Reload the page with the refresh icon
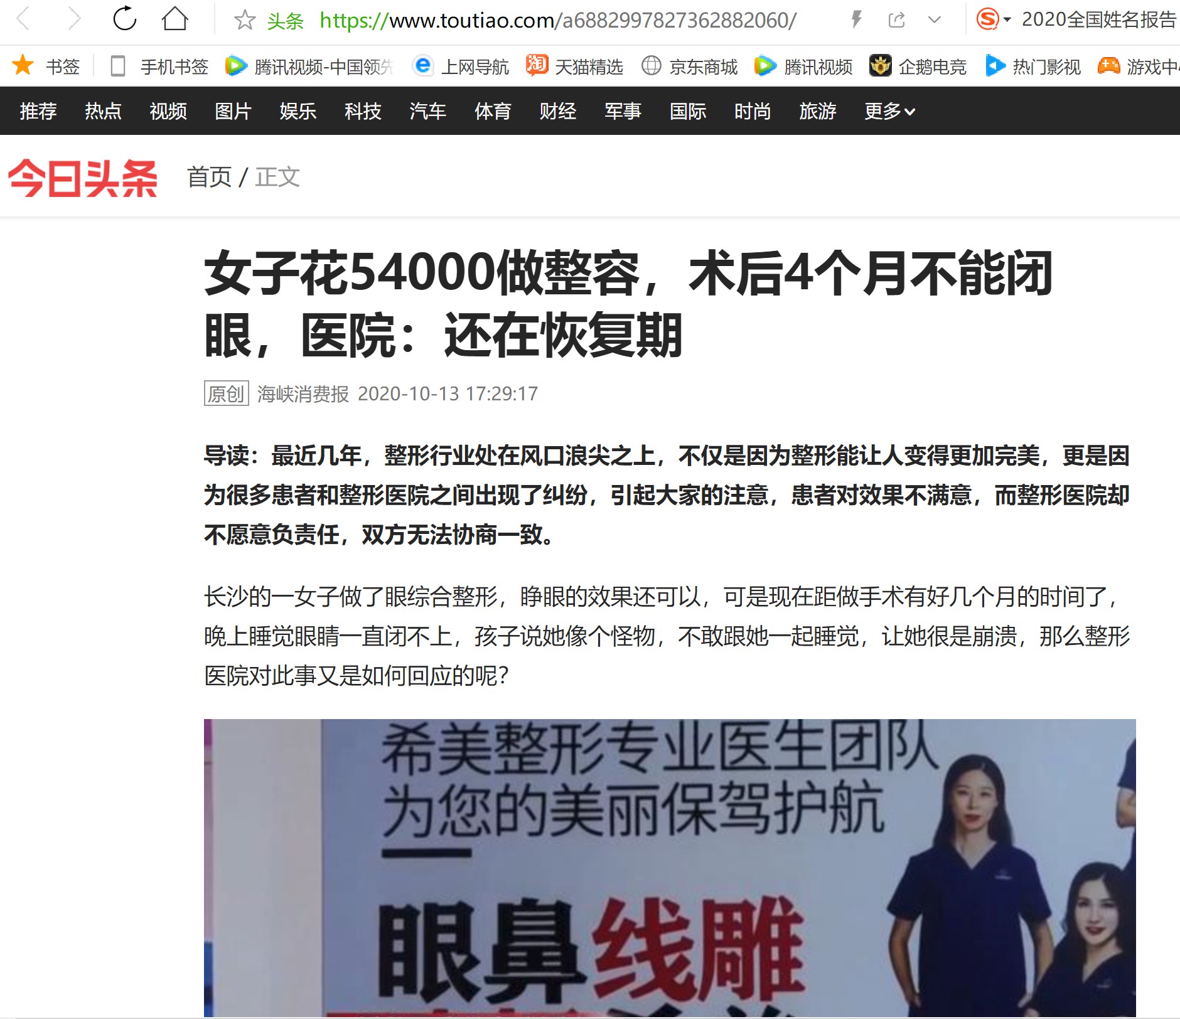1180x1019 pixels. (124, 19)
